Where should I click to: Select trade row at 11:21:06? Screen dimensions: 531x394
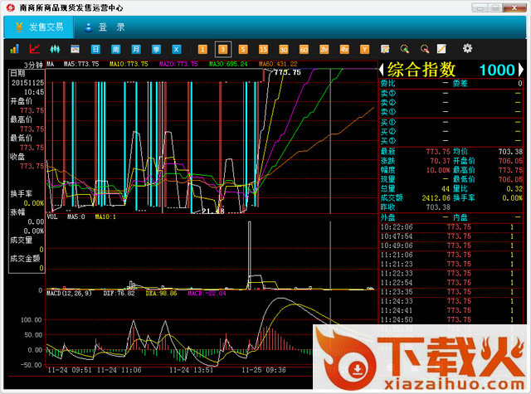coord(451,255)
